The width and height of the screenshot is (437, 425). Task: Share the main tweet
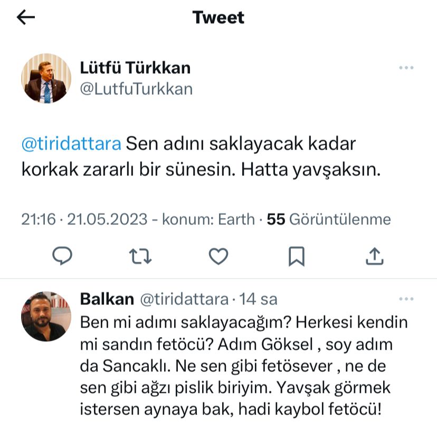374,256
